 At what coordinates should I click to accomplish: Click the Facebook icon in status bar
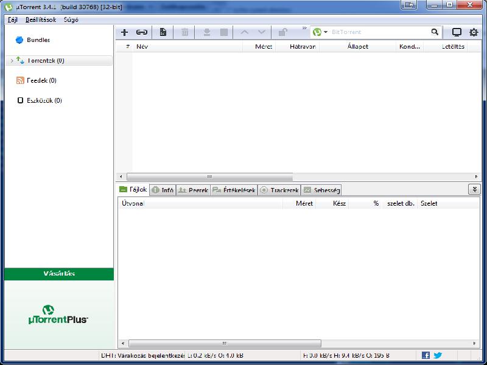(426, 355)
